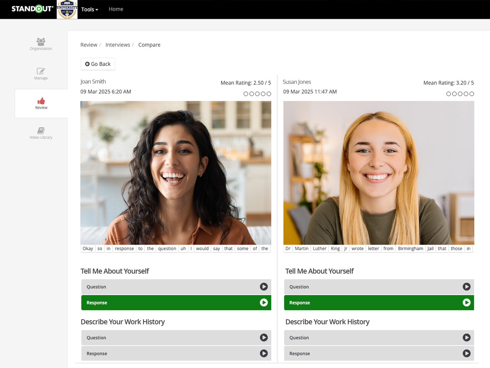Open the Video Library sidebar section

click(x=41, y=133)
